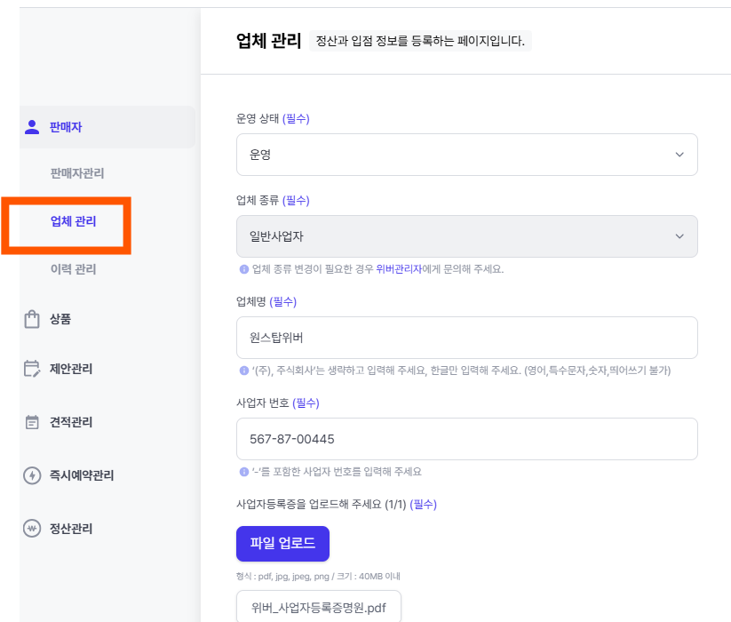731x622 pixels.
Task: Open the 일반사업자 업체 종류 dropdown
Action: click(x=466, y=236)
